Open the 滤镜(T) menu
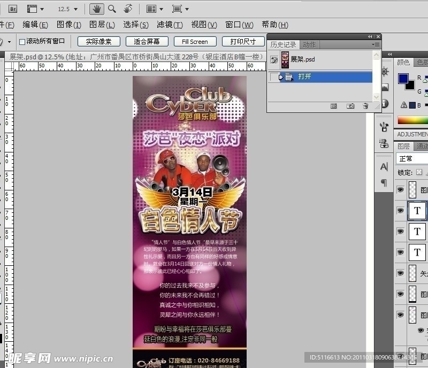 (x=170, y=25)
